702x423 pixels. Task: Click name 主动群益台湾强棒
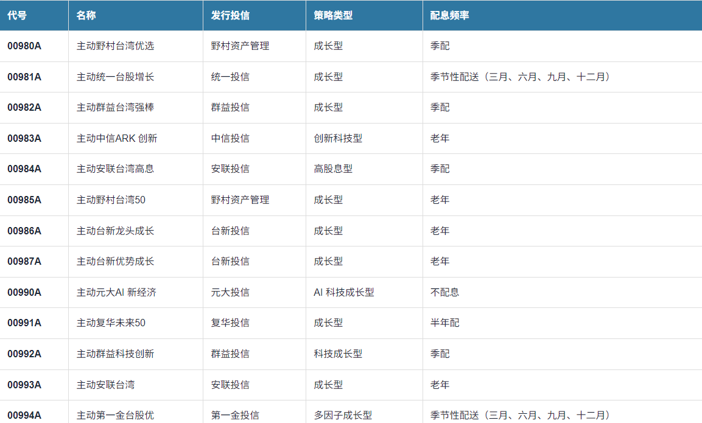(115, 108)
